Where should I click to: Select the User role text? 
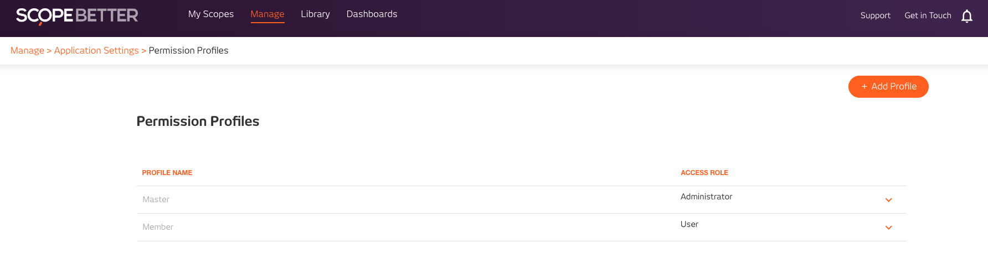pos(689,224)
